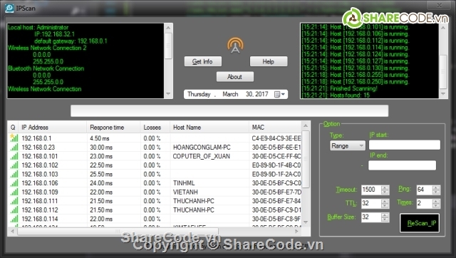Sort by Losses column header
Screen dimensions: 456x258
(x=155, y=128)
